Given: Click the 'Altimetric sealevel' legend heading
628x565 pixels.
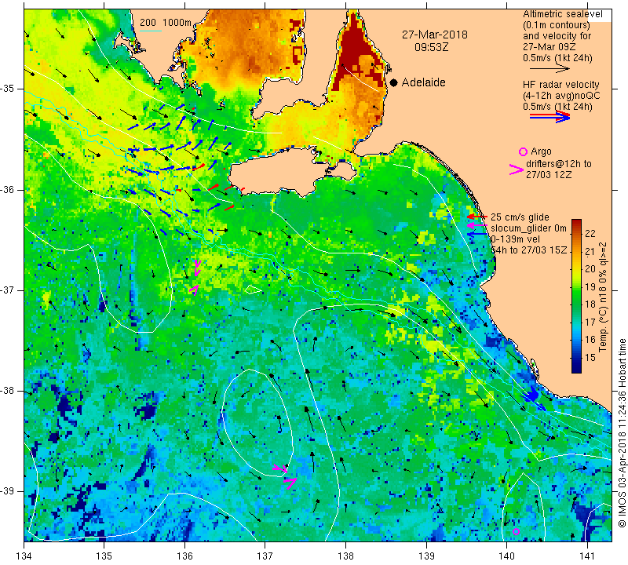Looking at the screenshot, I should click(x=563, y=14).
